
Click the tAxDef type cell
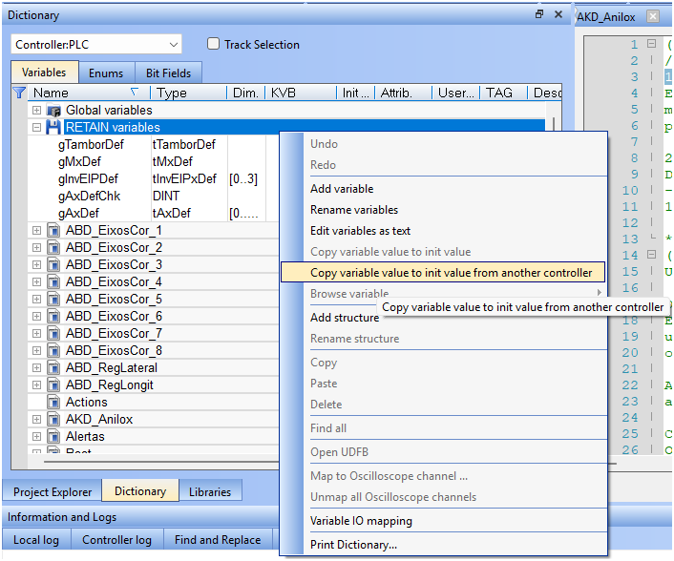click(189, 214)
